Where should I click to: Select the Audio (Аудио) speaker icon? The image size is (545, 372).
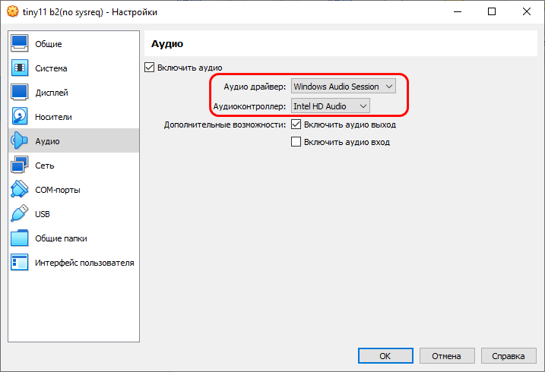click(x=20, y=141)
